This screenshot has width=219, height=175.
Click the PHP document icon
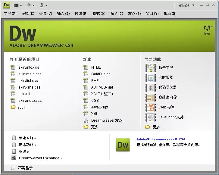click(x=86, y=81)
